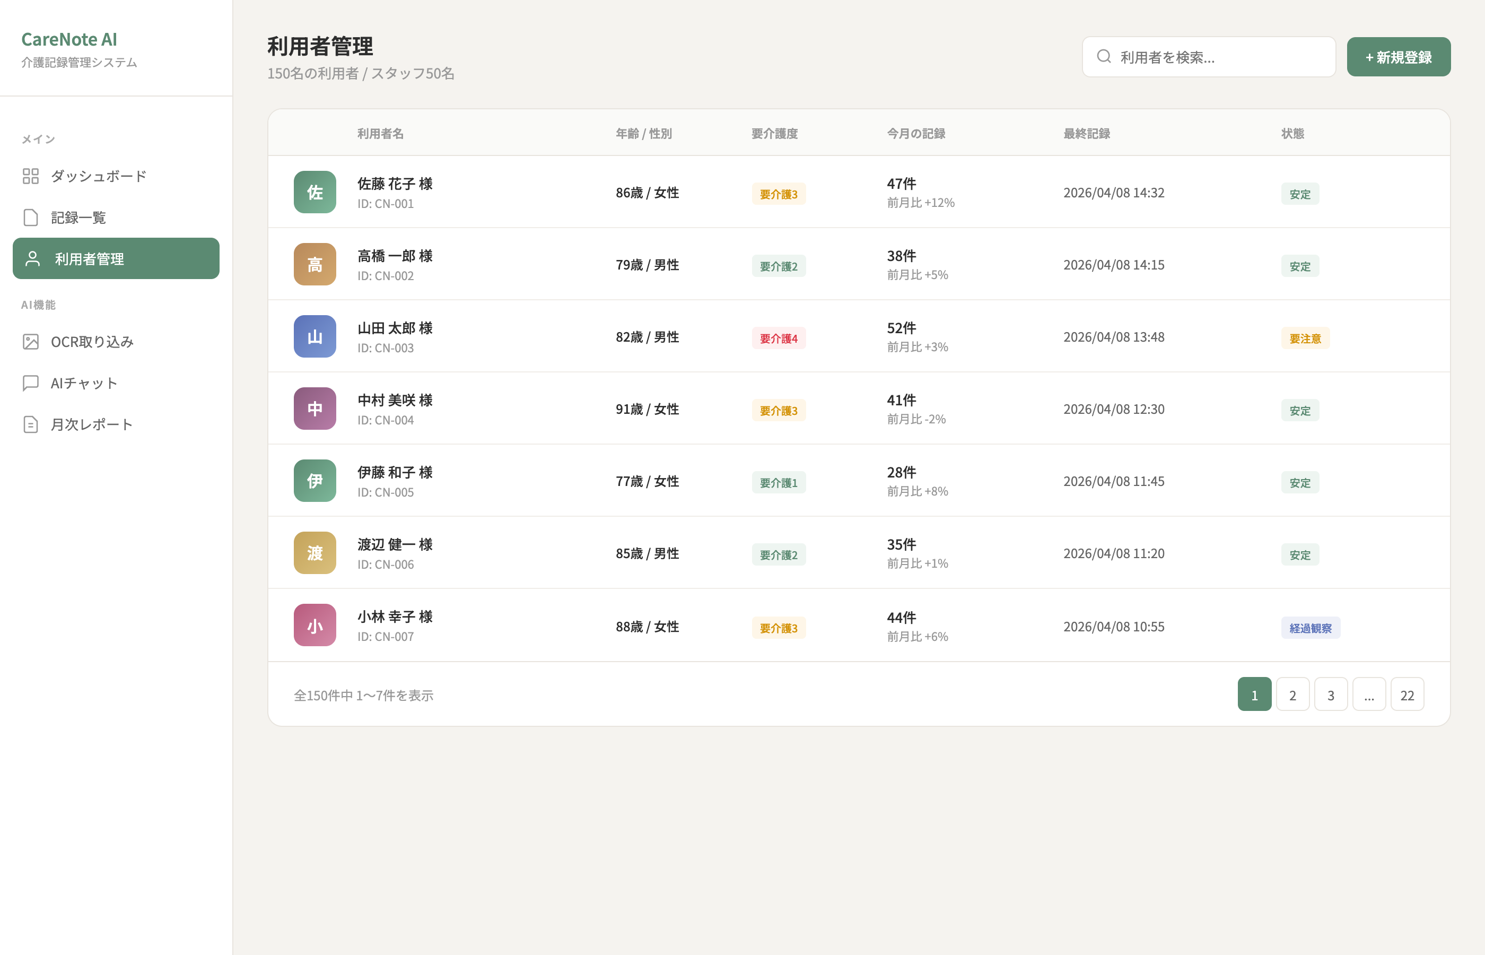Click the 山 avatar for 山田 太郎
This screenshot has width=1485, height=955.
[x=315, y=337]
